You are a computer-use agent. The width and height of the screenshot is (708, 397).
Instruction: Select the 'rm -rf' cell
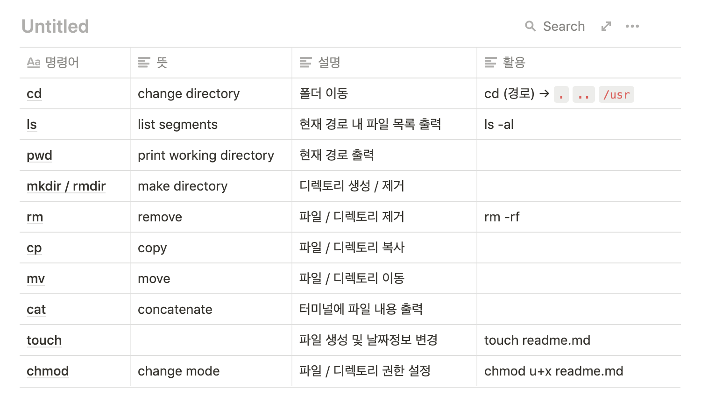coord(579,217)
